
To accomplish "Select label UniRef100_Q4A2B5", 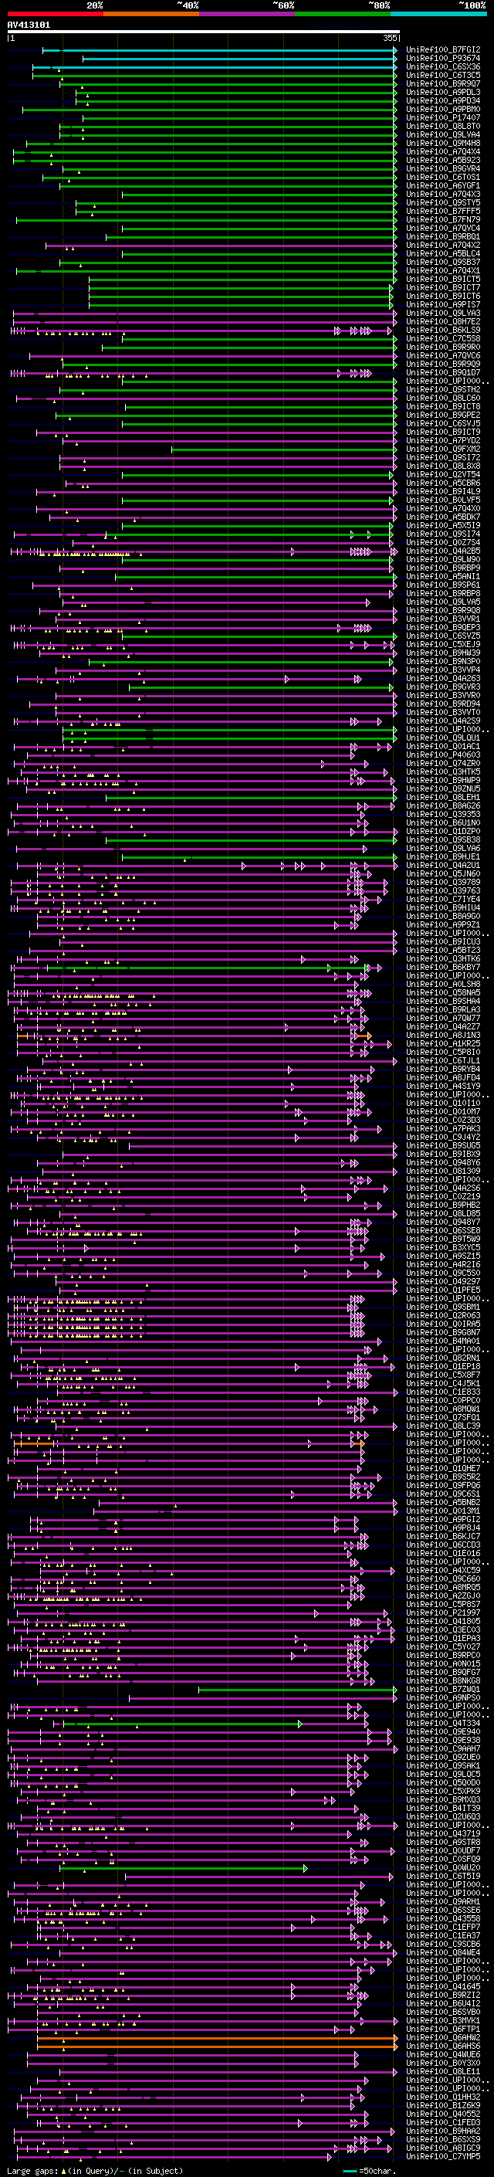I will 443,551.
